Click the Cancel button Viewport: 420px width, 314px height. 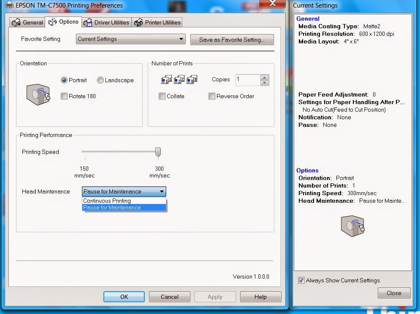point(170,297)
